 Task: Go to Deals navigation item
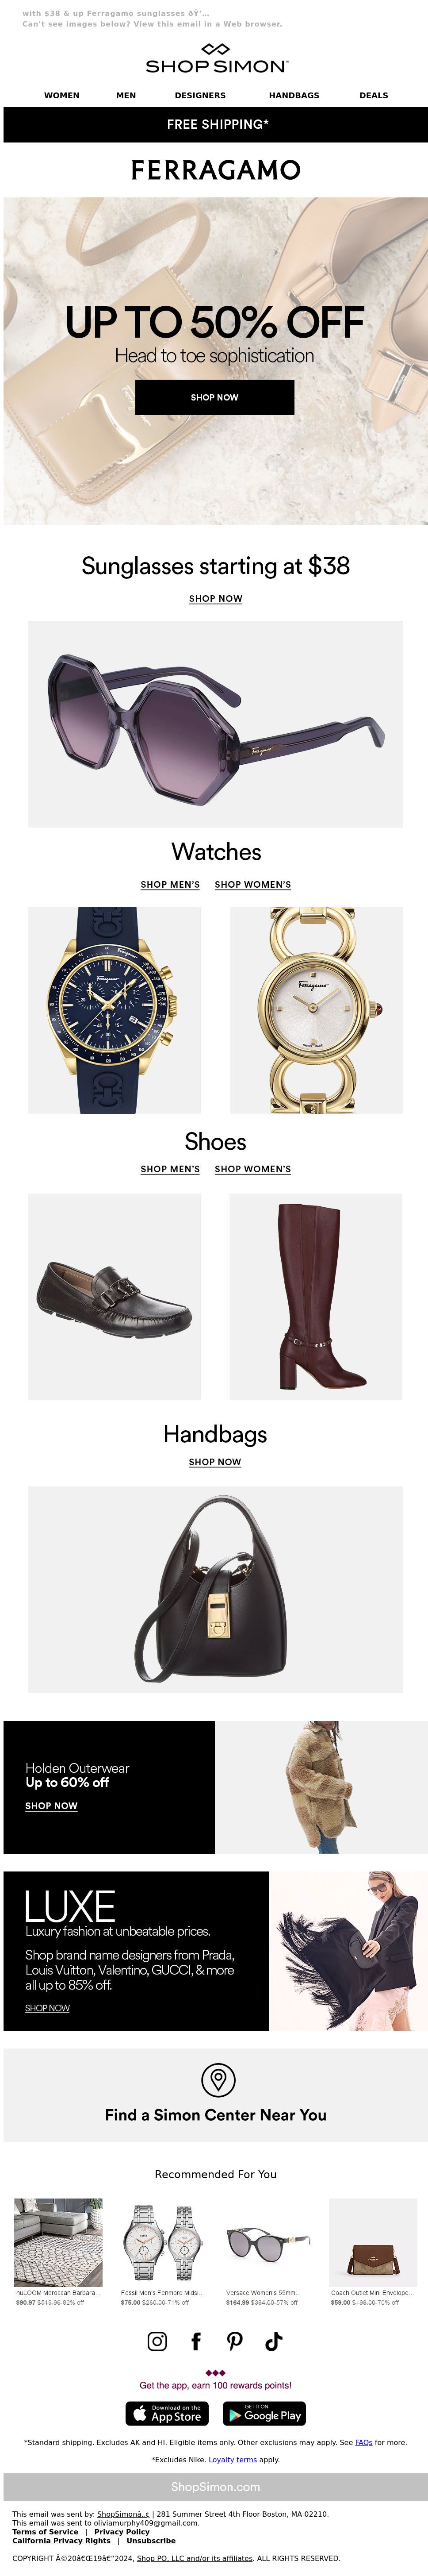374,96
